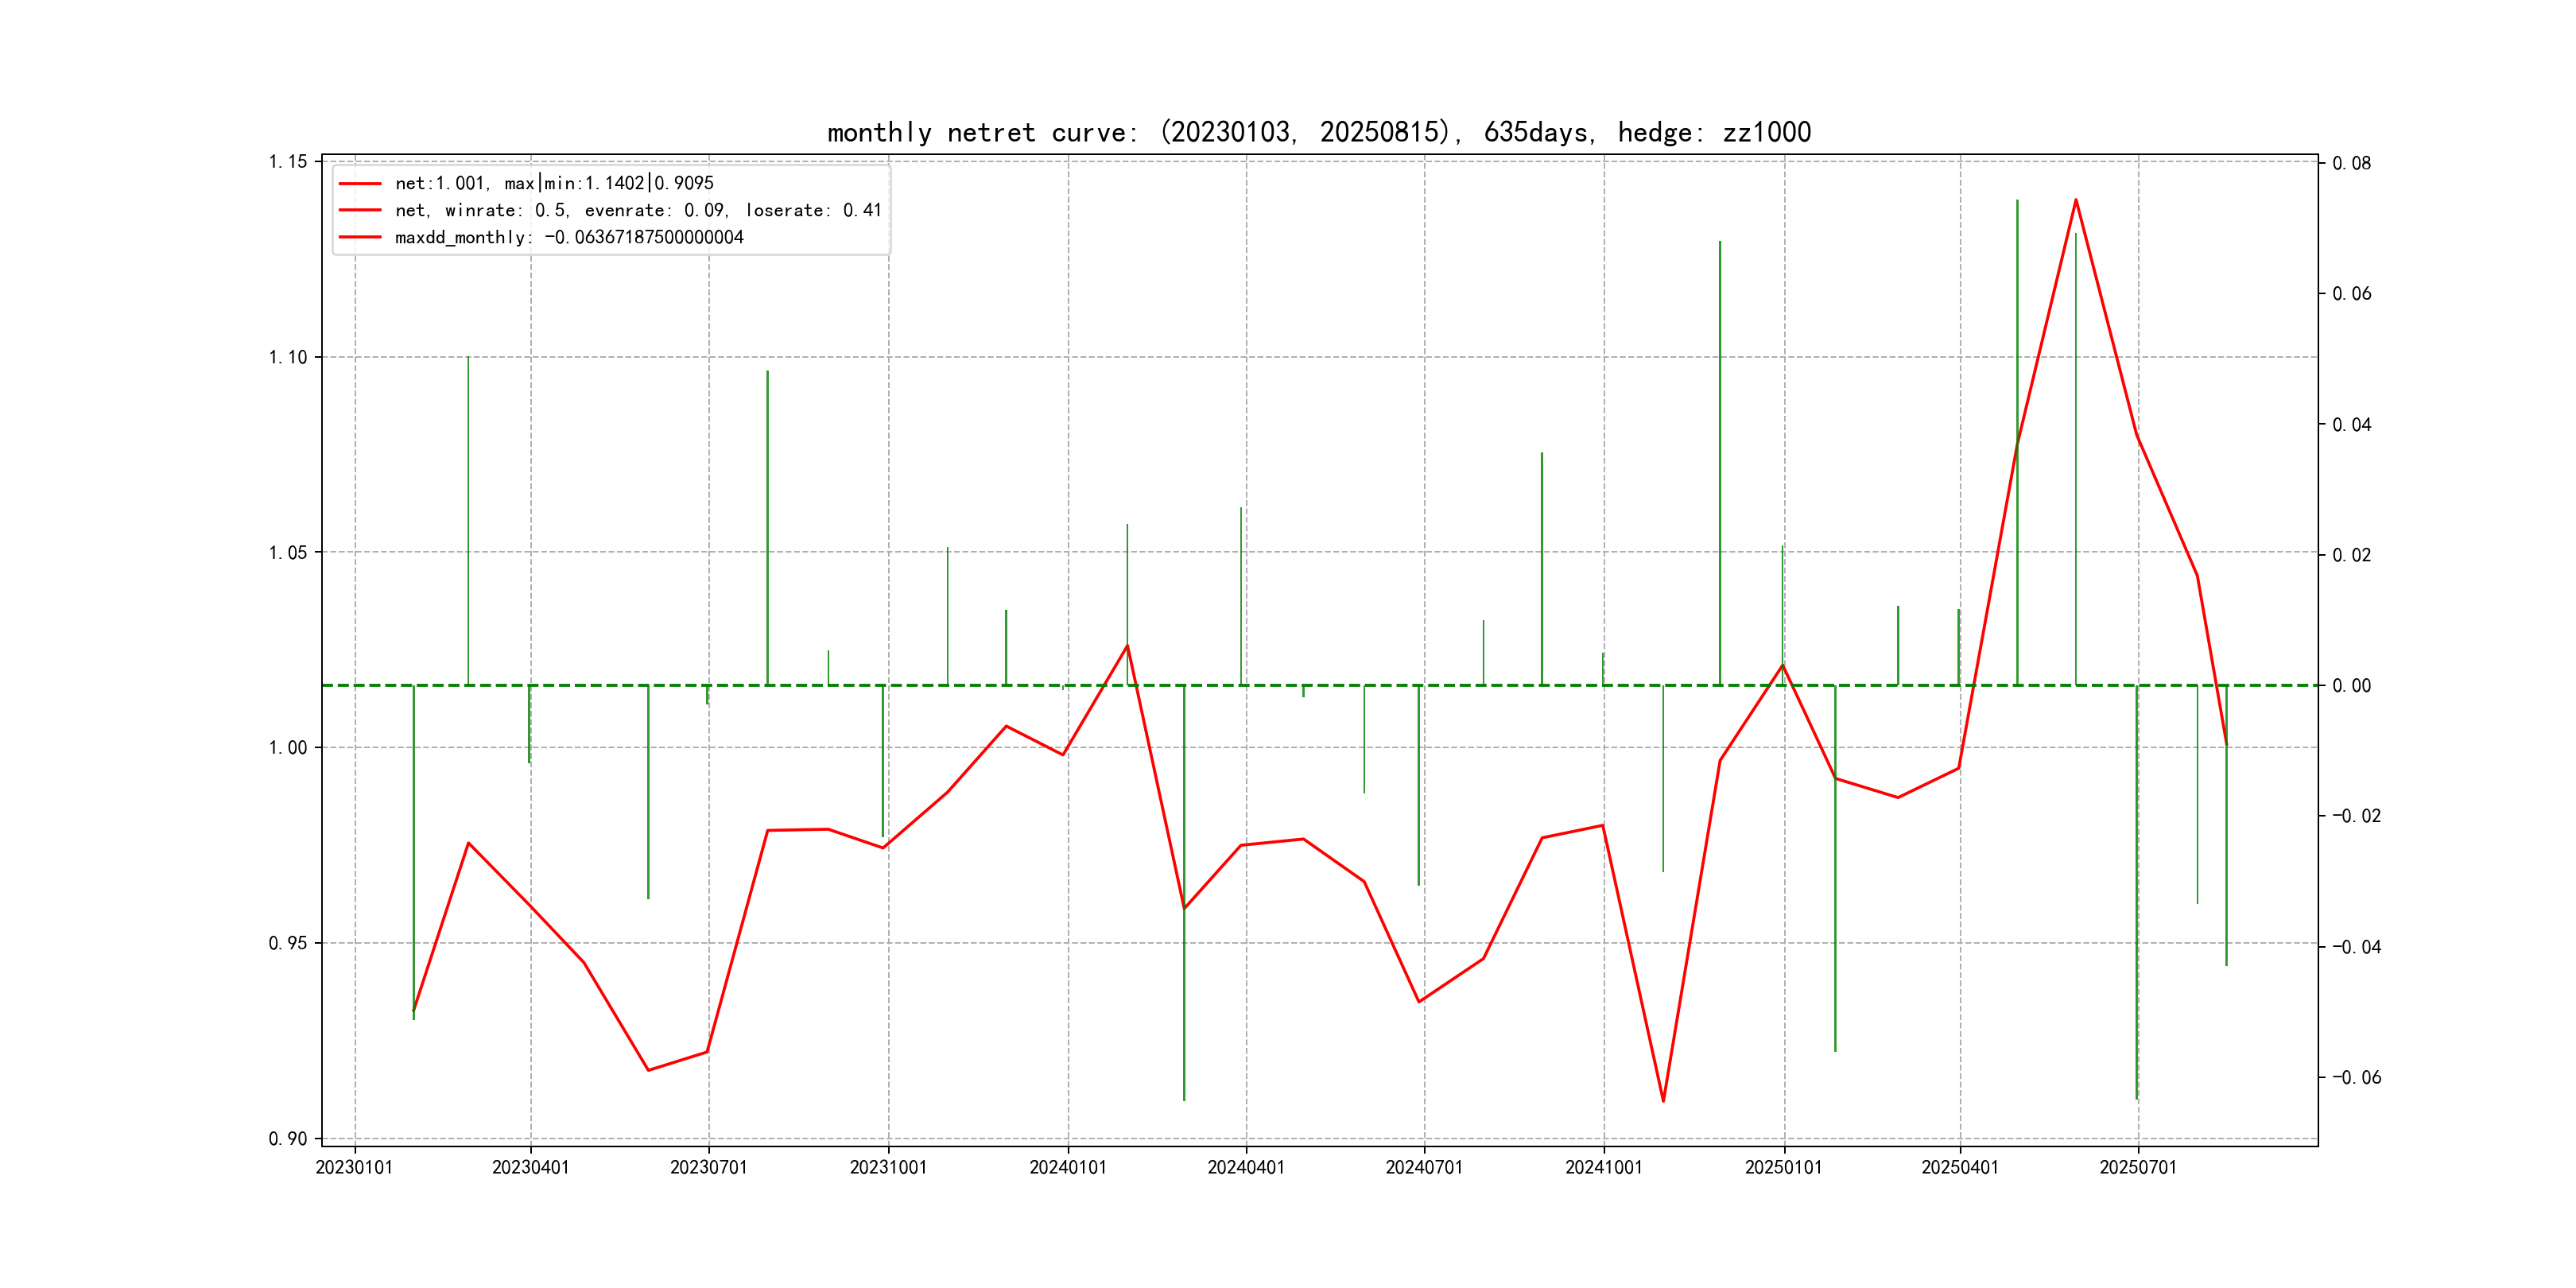Click the 0.08 right axis tick label
The height and width of the screenshot is (1288, 2576).
(x=2351, y=163)
